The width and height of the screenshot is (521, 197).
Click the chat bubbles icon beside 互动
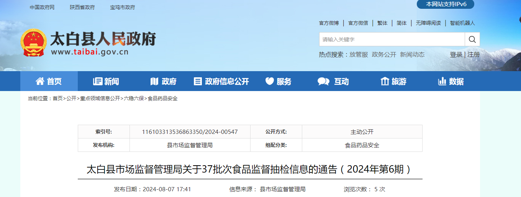tap(323, 81)
